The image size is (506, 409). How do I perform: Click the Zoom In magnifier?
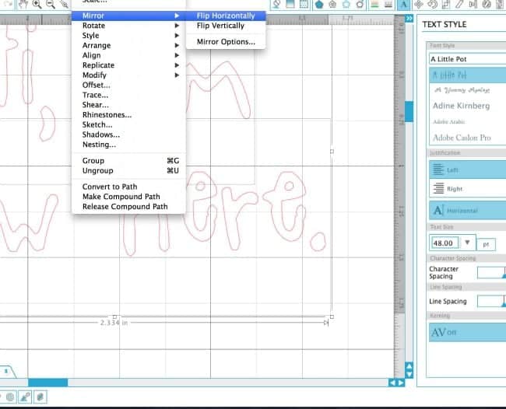point(37,4)
